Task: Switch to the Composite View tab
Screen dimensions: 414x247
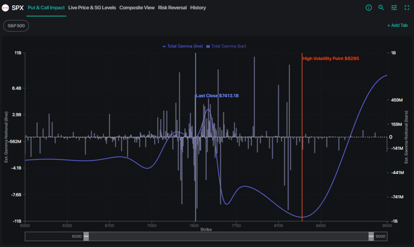Action: 137,8
